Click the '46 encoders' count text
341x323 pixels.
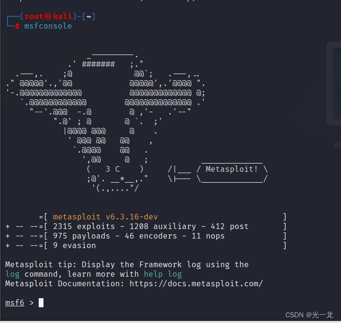tap(151, 236)
